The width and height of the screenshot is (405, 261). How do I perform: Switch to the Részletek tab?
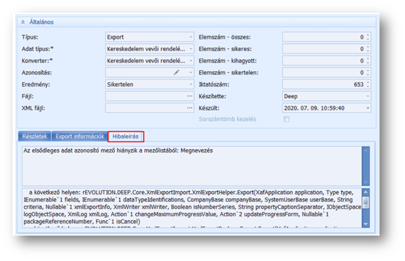click(x=34, y=136)
